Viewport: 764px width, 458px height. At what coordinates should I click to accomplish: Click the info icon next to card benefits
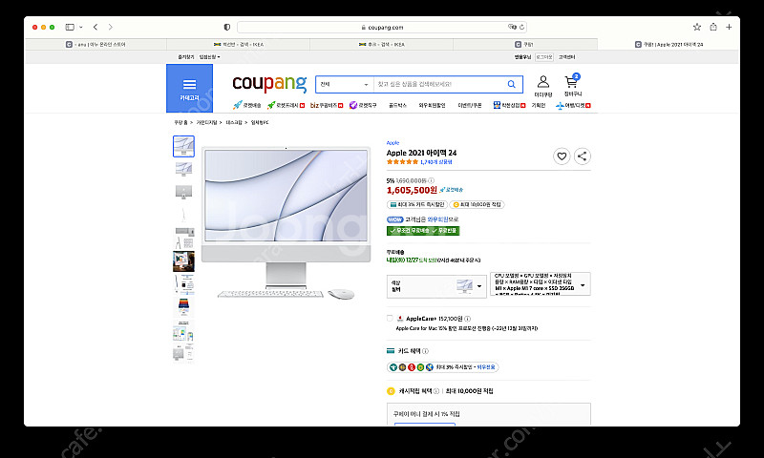(x=425, y=351)
